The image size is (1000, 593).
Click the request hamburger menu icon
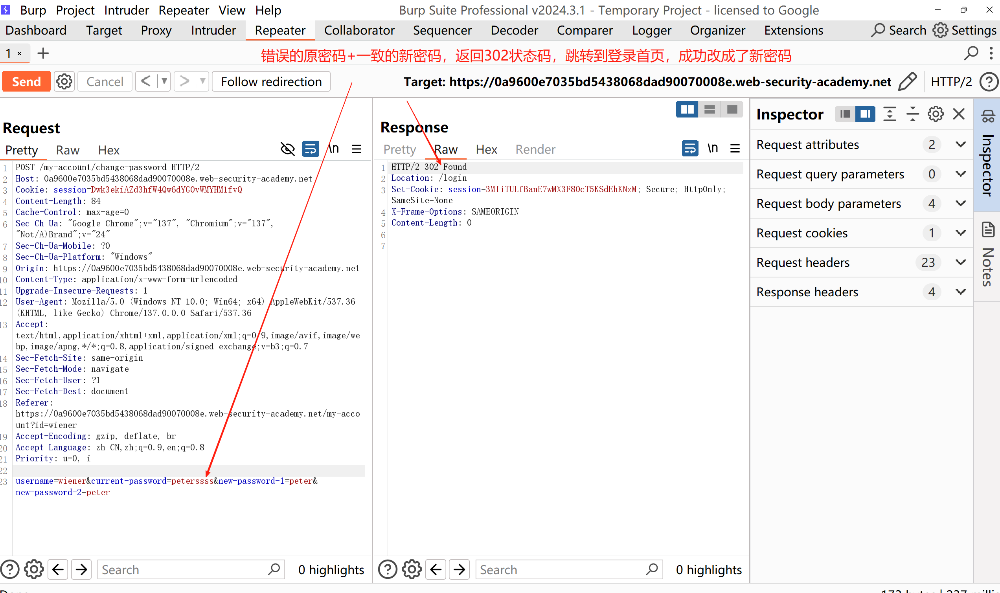(357, 149)
